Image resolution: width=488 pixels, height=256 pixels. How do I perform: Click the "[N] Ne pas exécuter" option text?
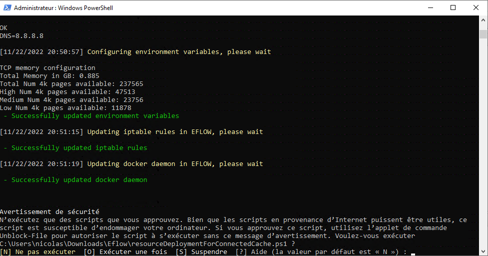(37, 252)
